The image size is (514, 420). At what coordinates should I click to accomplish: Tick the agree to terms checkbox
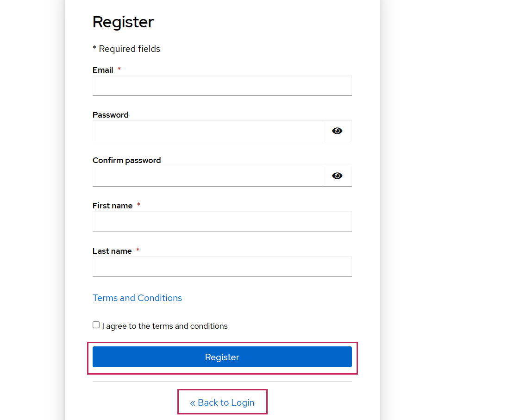96,325
